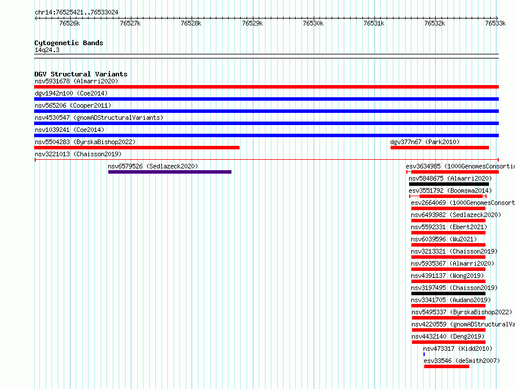Click nsv5592331 (Ebert2021) label
515x389 pixels.
(x=449, y=227)
